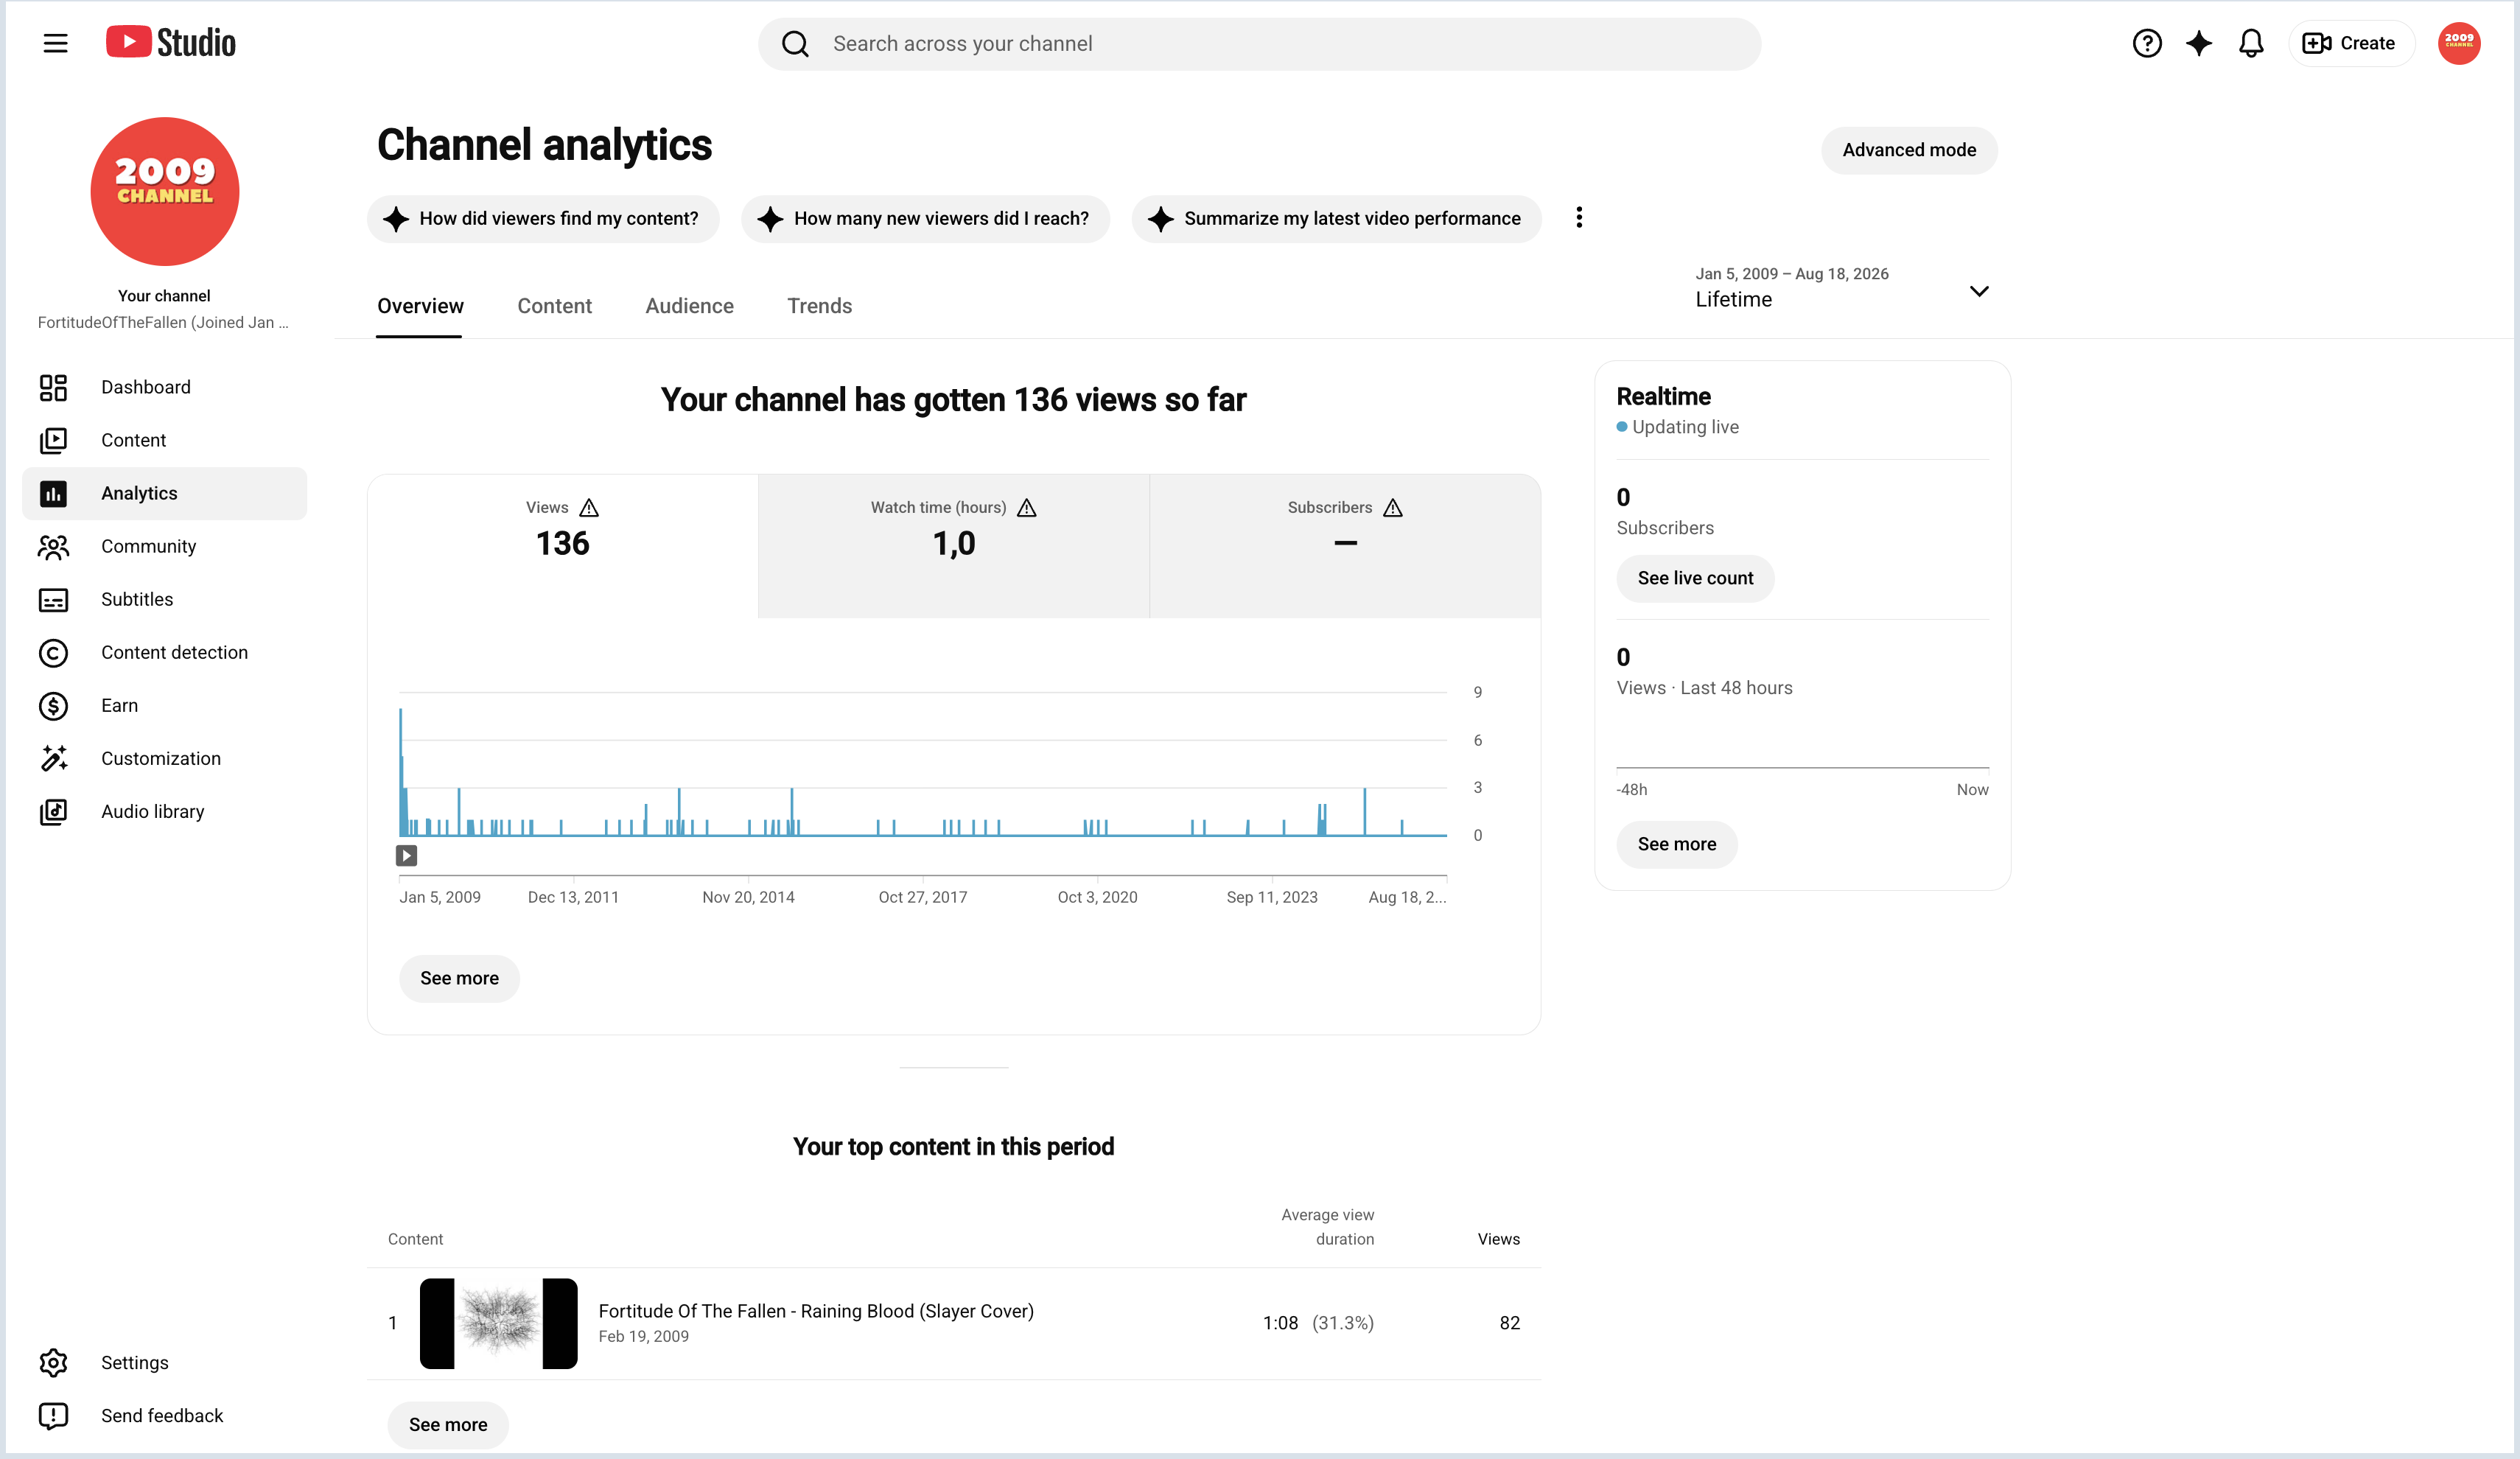Click the Send feedback icon
This screenshot has height=1459, width=2520.
tap(53, 1415)
